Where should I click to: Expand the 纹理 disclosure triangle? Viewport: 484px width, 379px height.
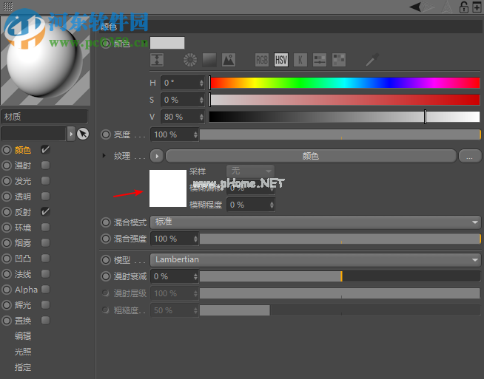click(104, 156)
